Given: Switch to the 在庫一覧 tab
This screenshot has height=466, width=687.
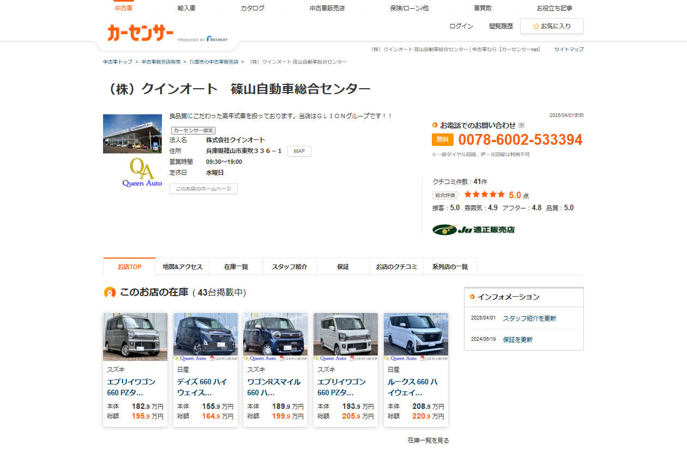Looking at the screenshot, I should click(x=236, y=267).
